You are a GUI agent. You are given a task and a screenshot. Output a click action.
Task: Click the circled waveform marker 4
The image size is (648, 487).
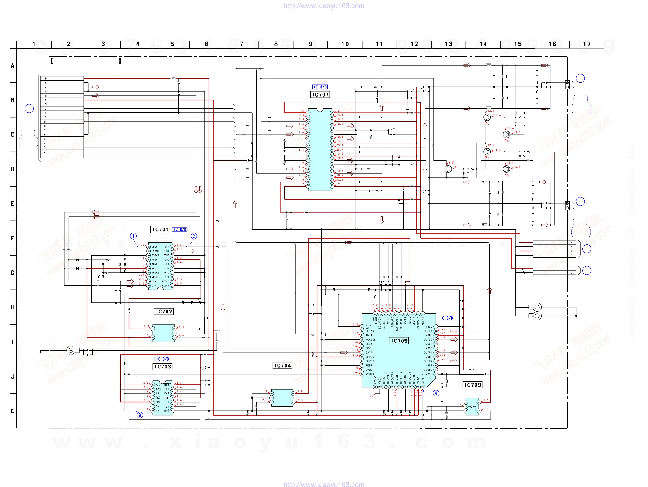(436, 393)
